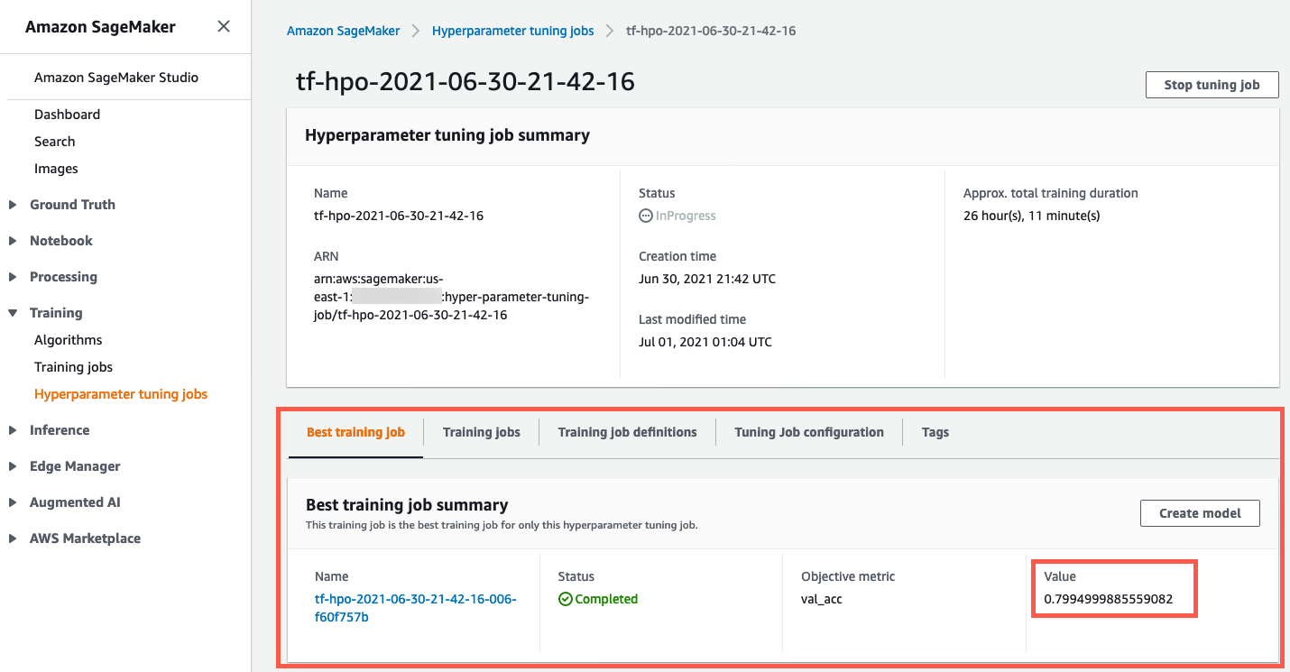This screenshot has width=1290, height=672.
Task: Click the Stop tuning job button
Action: point(1212,85)
